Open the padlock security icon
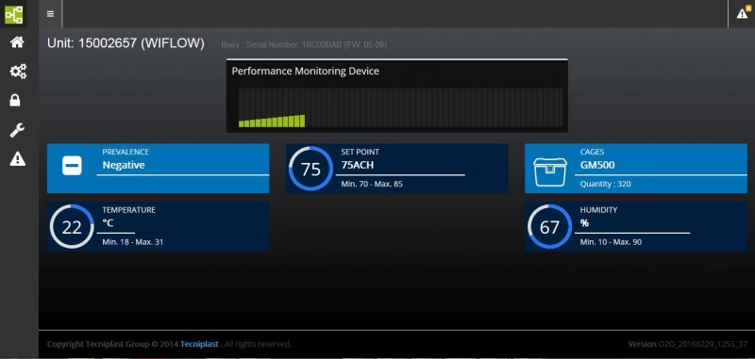This screenshot has width=755, height=359. pos(15,100)
